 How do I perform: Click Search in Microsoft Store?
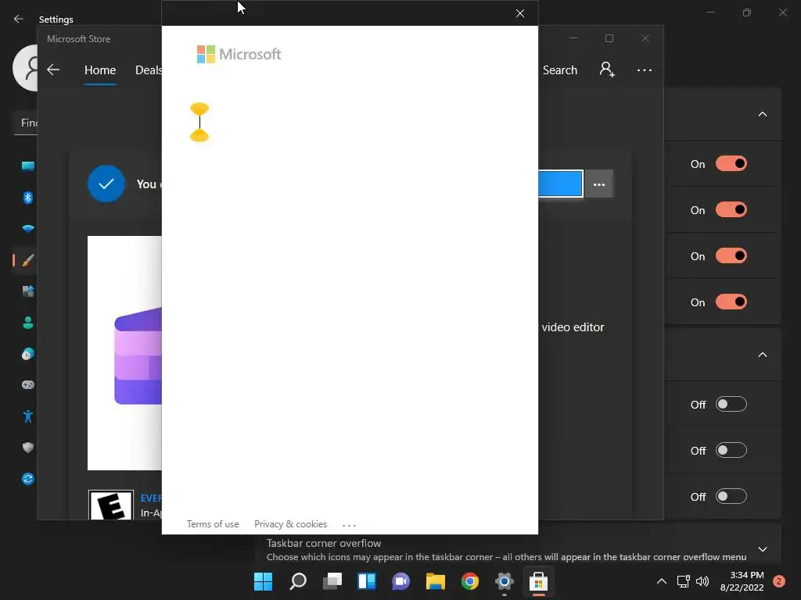pyautogui.click(x=560, y=70)
